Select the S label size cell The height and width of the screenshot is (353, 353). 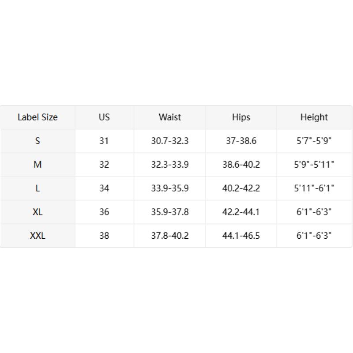coord(38,141)
